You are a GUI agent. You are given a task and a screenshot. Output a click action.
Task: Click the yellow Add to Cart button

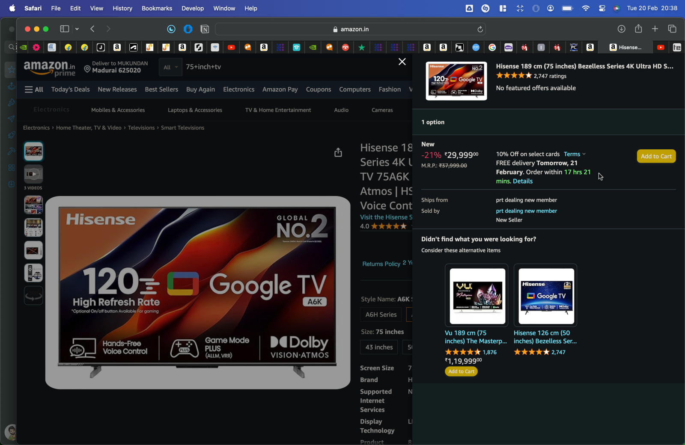656,156
